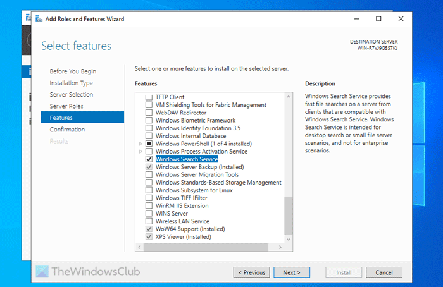Toggle the Windows PowerShell checkbox
443x287 pixels.
pyautogui.click(x=149, y=143)
